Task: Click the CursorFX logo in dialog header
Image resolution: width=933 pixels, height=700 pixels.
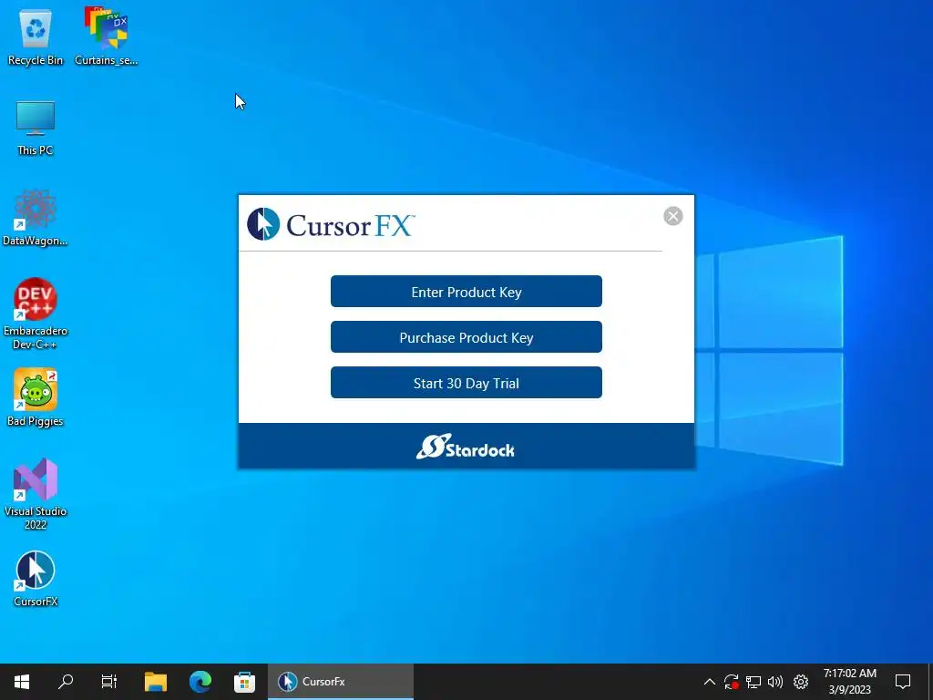Action: pos(331,224)
